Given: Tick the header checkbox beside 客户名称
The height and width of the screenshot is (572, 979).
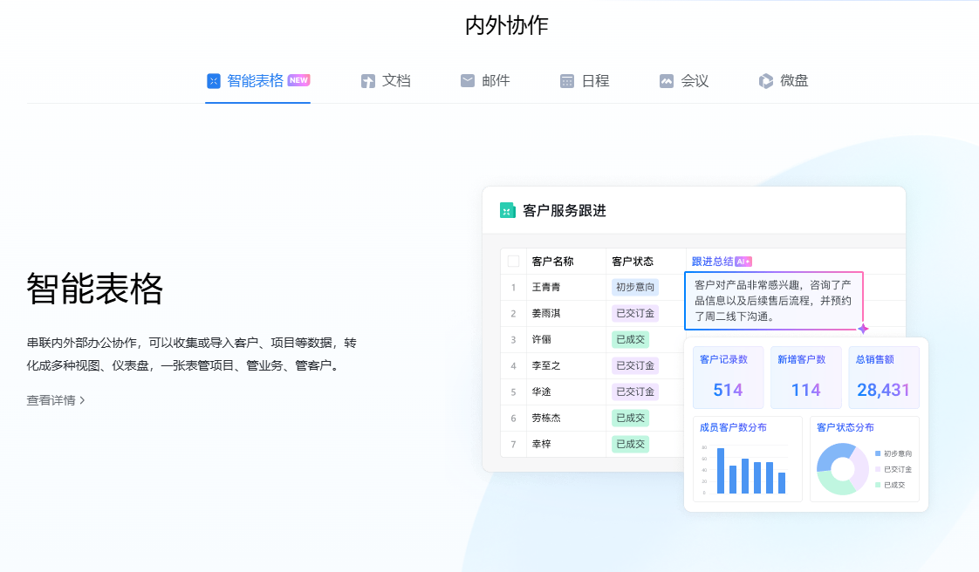Looking at the screenshot, I should [513, 262].
